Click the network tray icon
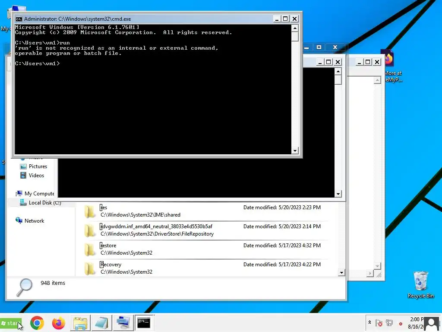The width and height of the screenshot is (442, 332). (389, 322)
